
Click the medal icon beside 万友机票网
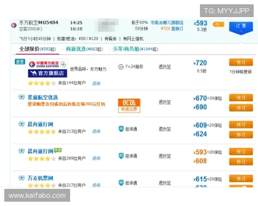click(x=21, y=178)
